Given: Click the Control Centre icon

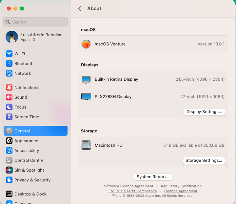Looking at the screenshot, I should [x=9, y=160].
